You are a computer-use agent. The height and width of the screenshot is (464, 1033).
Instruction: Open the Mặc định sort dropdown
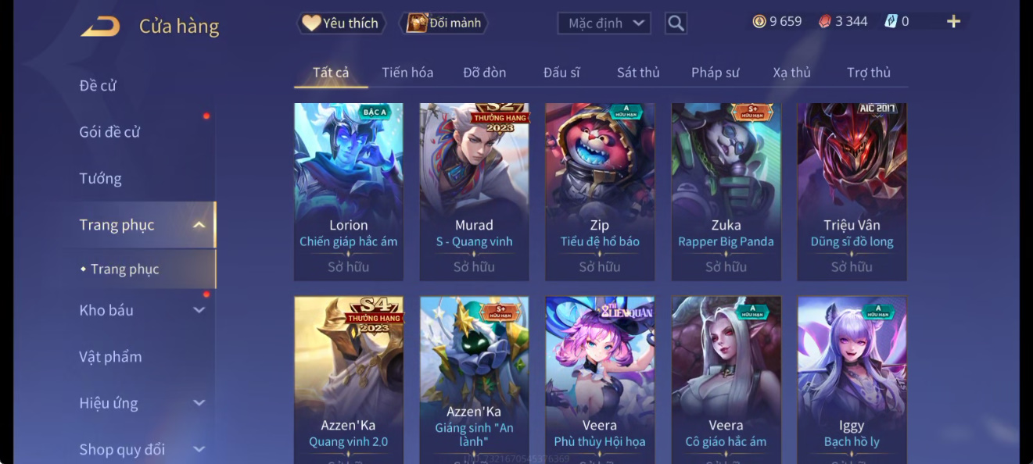click(604, 23)
